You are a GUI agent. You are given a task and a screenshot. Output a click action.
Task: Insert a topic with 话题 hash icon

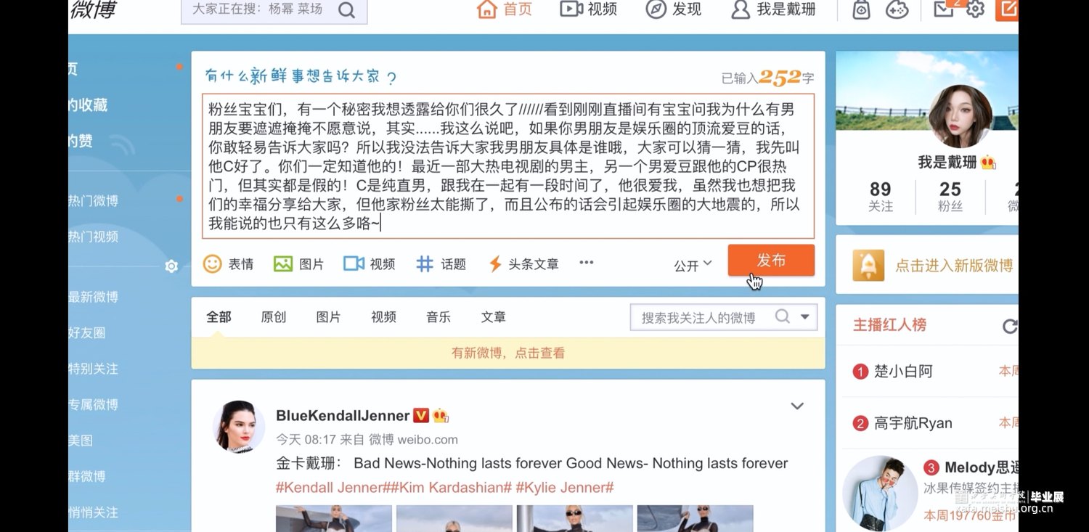(x=425, y=263)
